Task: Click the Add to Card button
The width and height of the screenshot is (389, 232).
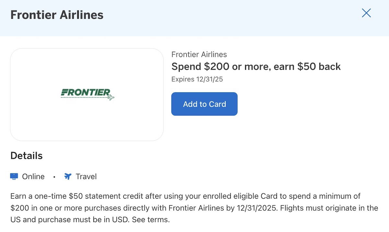Action: pos(204,104)
